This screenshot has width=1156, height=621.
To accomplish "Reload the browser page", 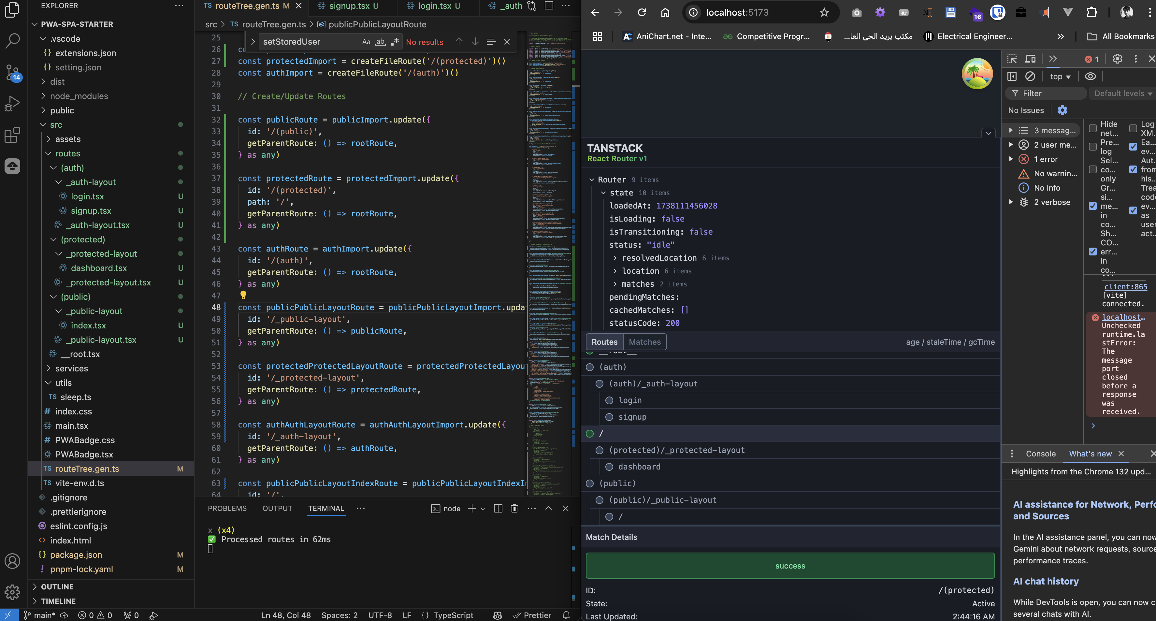I will pyautogui.click(x=642, y=13).
